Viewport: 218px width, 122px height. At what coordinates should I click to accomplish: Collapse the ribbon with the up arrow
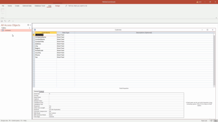click(216, 18)
